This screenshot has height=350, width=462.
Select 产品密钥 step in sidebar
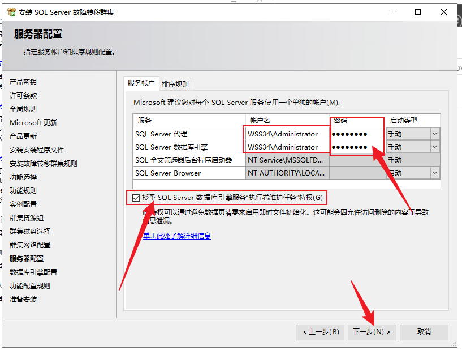[23, 82]
